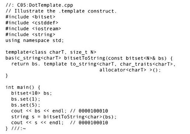
Task: Click the C05:DotTemplate.cpp filename comment
Action: (39, 5)
